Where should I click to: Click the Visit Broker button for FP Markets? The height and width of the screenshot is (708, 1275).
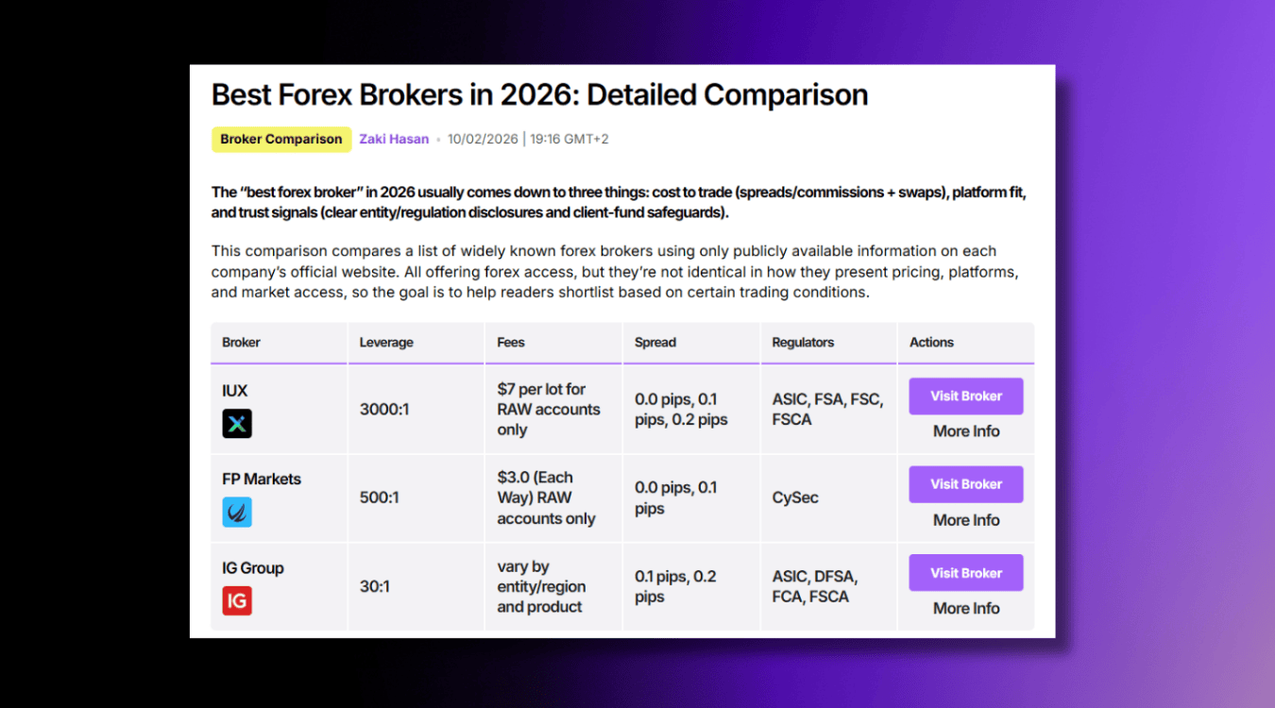point(965,483)
